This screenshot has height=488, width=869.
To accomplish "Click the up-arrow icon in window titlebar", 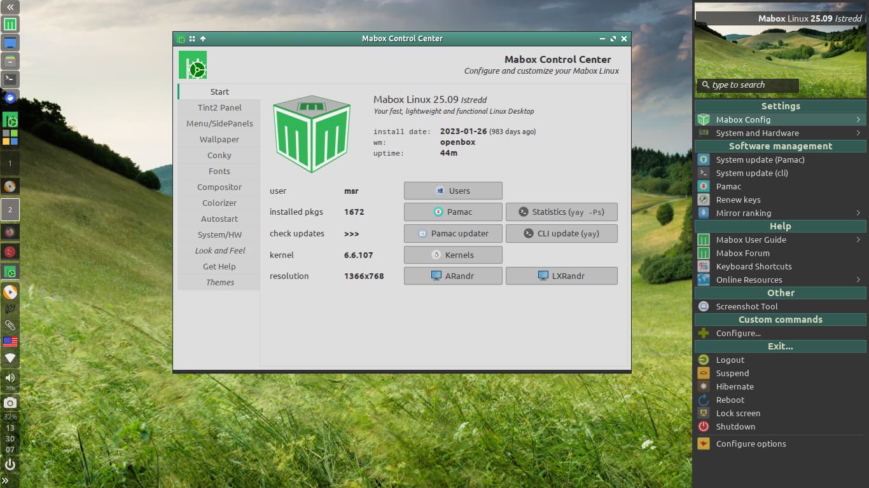I will click(202, 39).
